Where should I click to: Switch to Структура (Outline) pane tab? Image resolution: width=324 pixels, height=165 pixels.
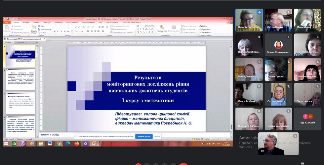pos(20,43)
